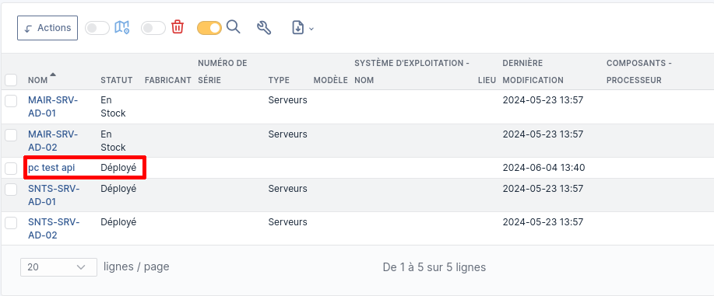Viewport: 714px width, 296px height.
Task: Click the 2024-06-04 13:40 modification date
Action: click(543, 168)
